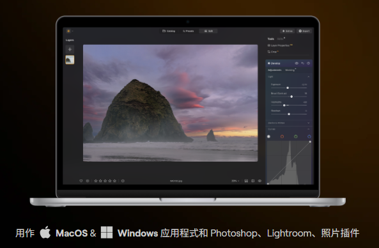
Task: Select the green curve channel
Action: tap(296, 137)
